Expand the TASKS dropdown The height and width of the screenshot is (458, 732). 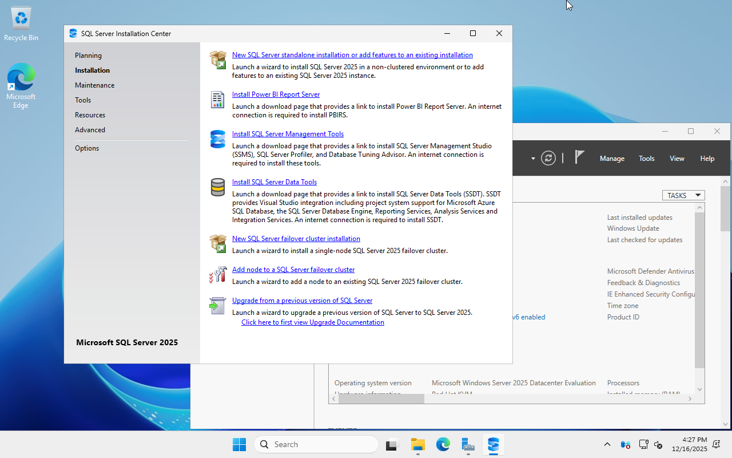pos(683,195)
